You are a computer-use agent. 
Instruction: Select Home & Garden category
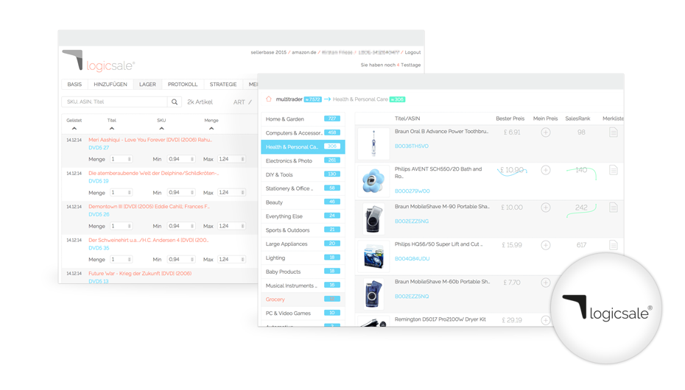point(303,119)
